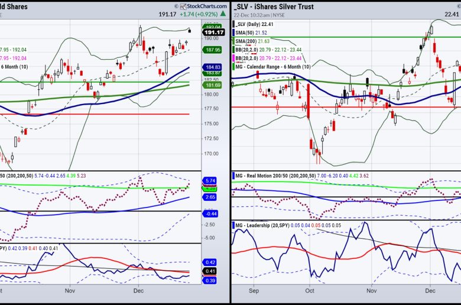461x305 pixels.
Task: Click the 3.62 value in Real Motion legend
Action: coord(364,176)
